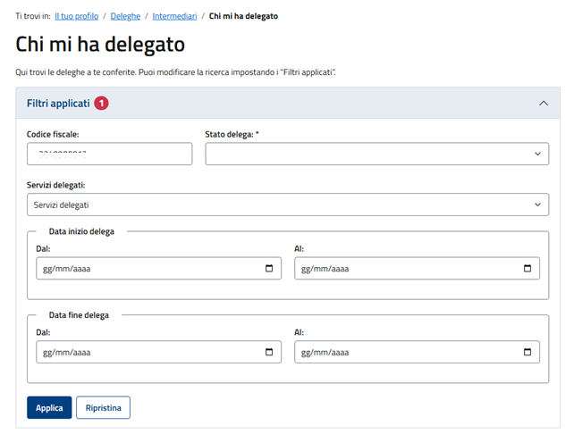Viewport: 574px width, 434px height.
Task: Open calendar picker for Data inizio delega Al
Action: pos(527,269)
